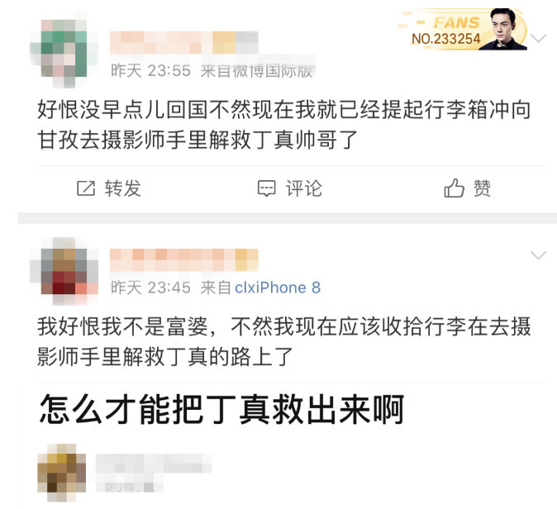This screenshot has height=509, width=557.
Task: Click the headline 怎么才能把丁真救出来啊
Action: click(222, 410)
